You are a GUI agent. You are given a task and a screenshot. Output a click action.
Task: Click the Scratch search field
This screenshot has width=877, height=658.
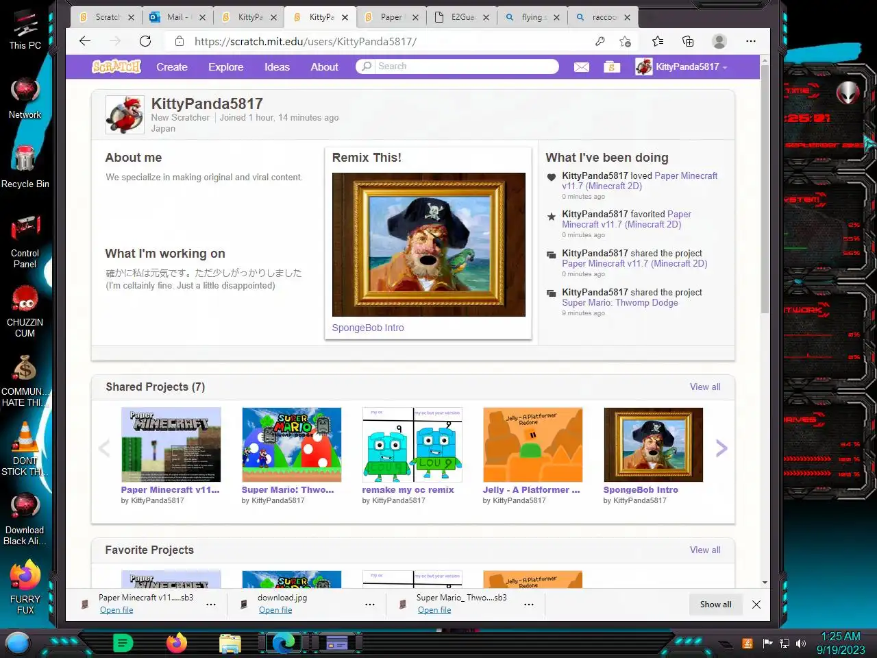[x=458, y=66]
